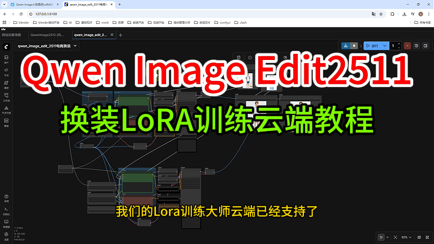Click the selection toolbox delete trash icon

238,57
